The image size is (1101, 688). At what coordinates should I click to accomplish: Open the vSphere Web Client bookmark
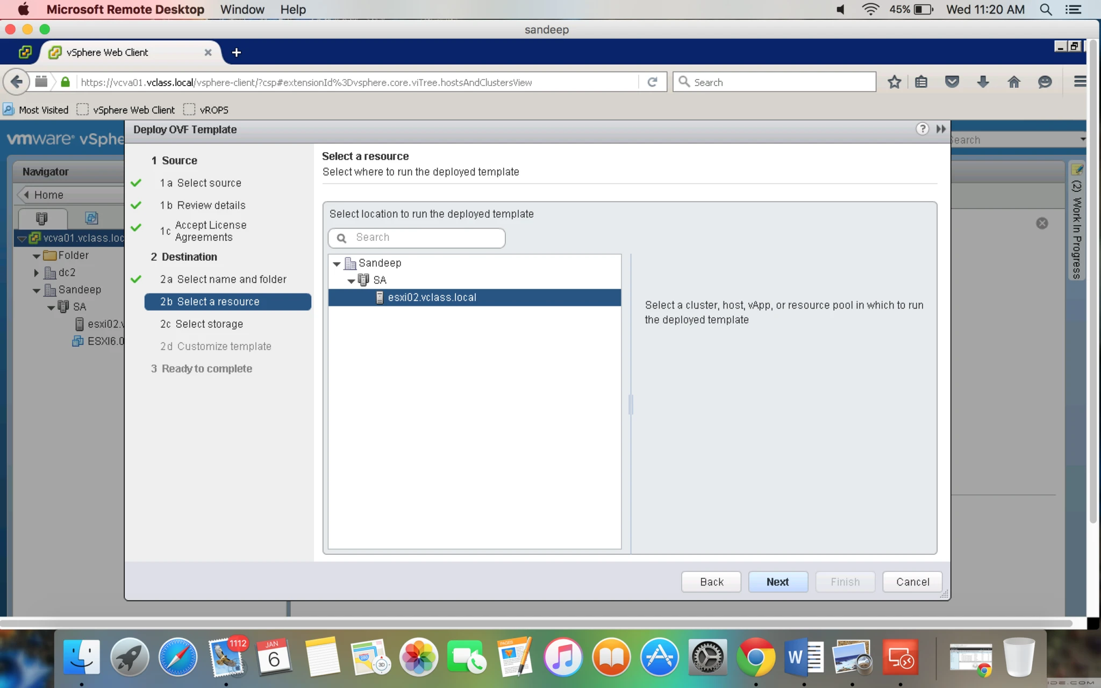(126, 110)
